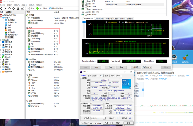Enable Stress system memory checkbox
Image resolution: width=193 pixels, height=126 pixels.
(x=86, y=9)
